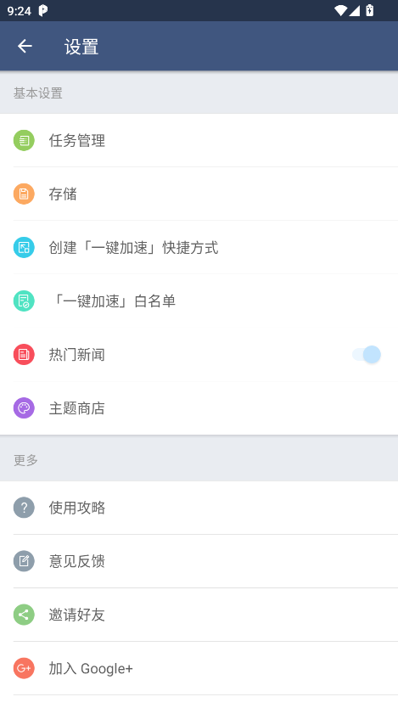Tap the orange 存储 storage icon
398x708 pixels.
24,194
